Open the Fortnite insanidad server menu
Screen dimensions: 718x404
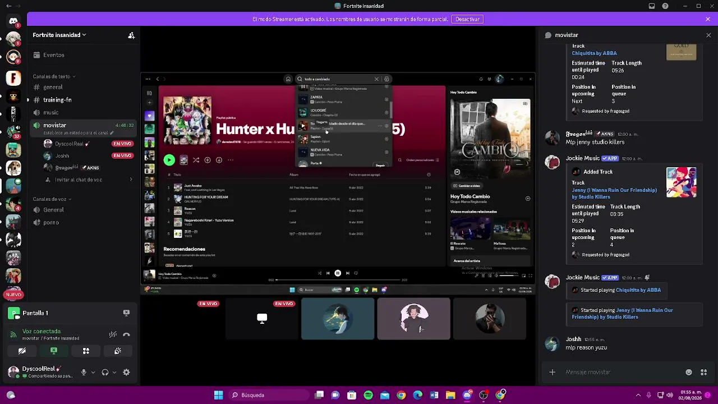[x=59, y=35]
